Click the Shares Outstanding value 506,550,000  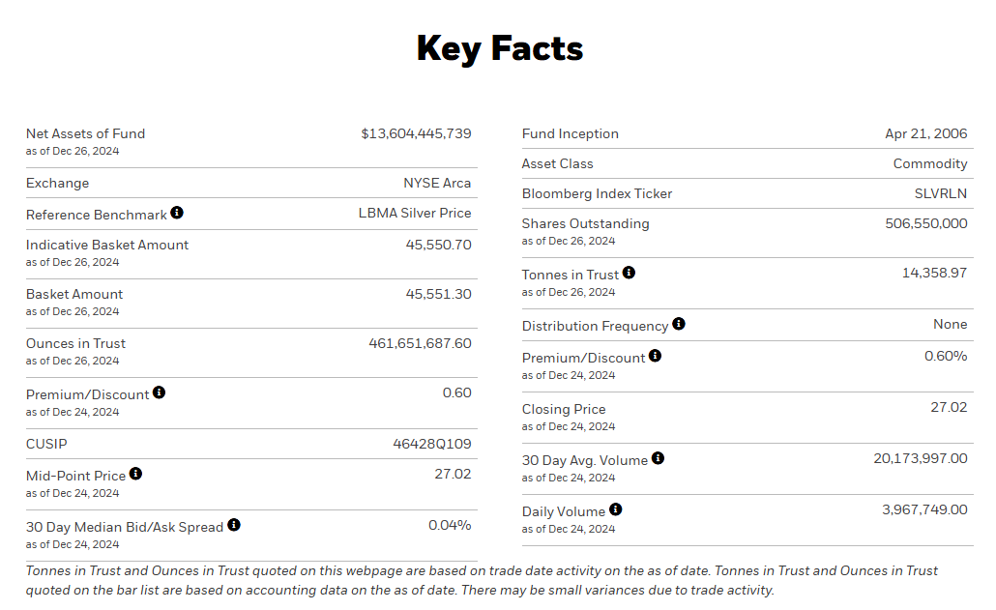click(925, 223)
